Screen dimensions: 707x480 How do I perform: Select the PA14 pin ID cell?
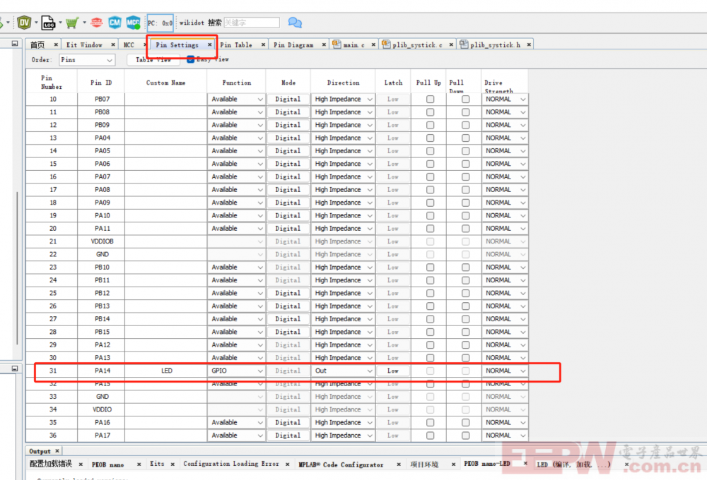click(102, 371)
